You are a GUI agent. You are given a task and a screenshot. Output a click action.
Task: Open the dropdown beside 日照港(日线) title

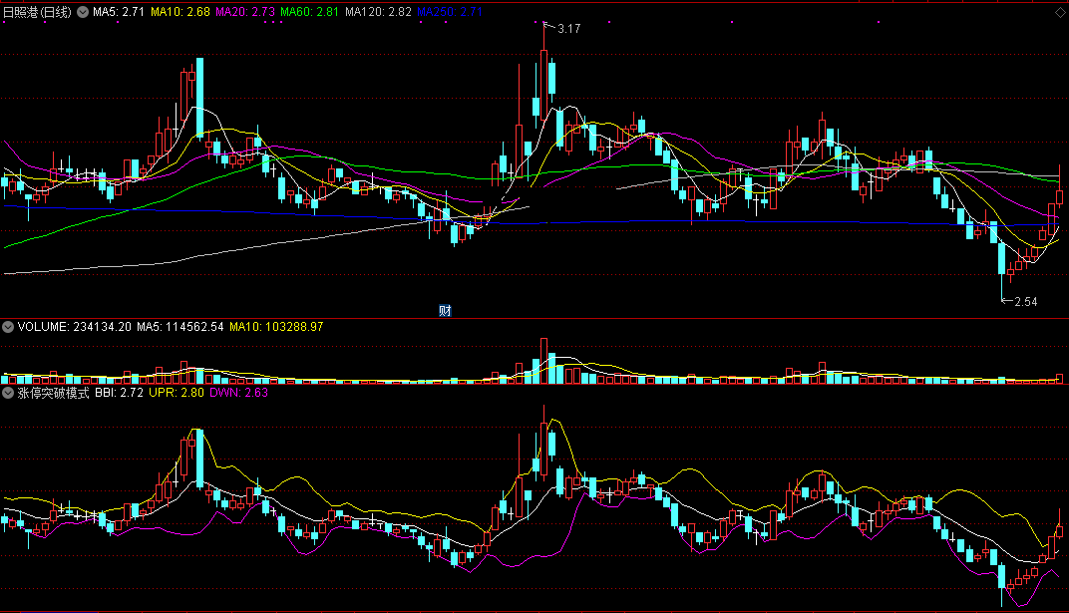click(83, 12)
